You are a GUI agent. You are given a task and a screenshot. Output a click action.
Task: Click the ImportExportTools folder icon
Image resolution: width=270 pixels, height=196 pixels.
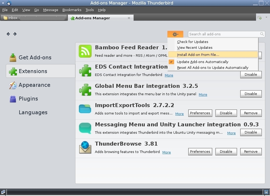pyautogui.click(x=85, y=109)
